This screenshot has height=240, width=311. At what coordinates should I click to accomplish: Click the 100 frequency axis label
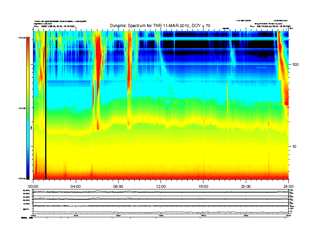(x=296, y=65)
